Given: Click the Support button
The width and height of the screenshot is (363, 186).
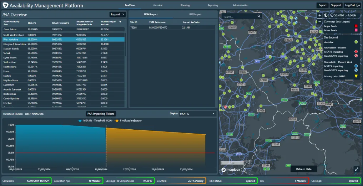Looking at the screenshot, I should (336, 5).
